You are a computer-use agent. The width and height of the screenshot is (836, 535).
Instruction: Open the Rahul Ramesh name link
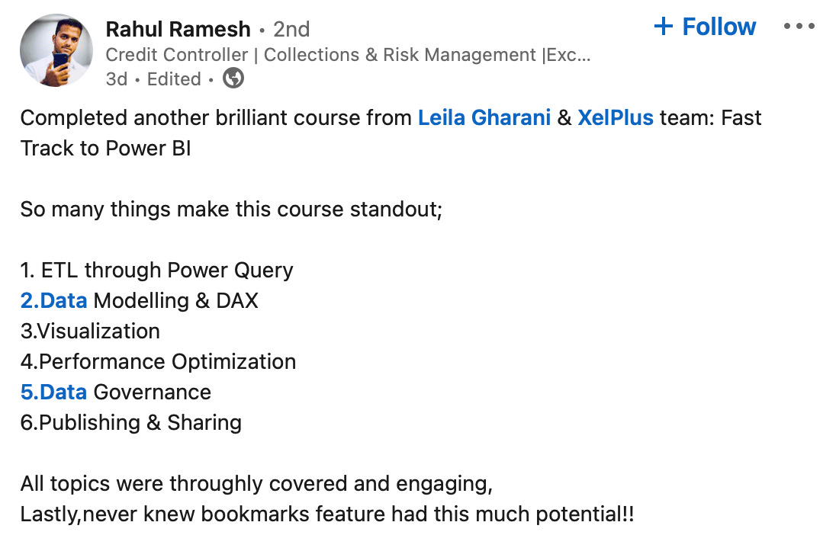[x=178, y=29]
